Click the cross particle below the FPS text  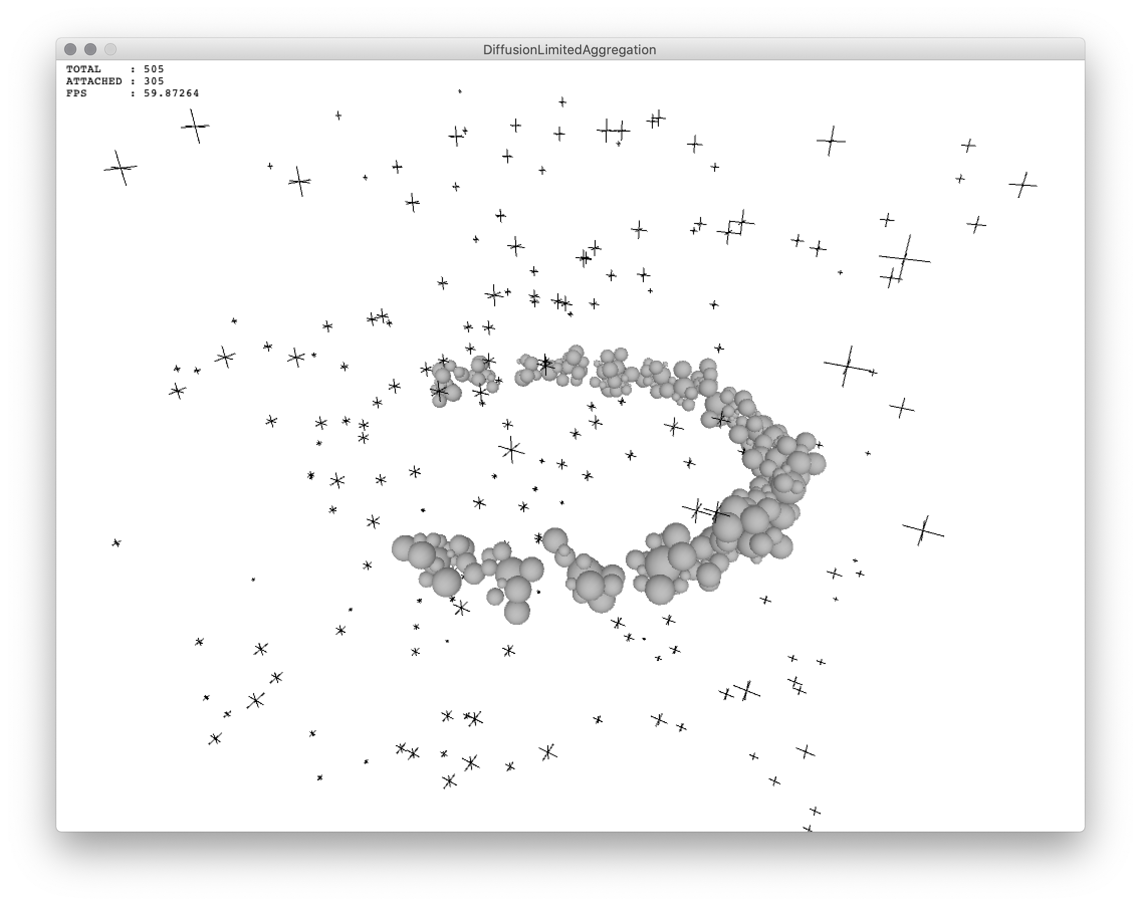pos(195,126)
